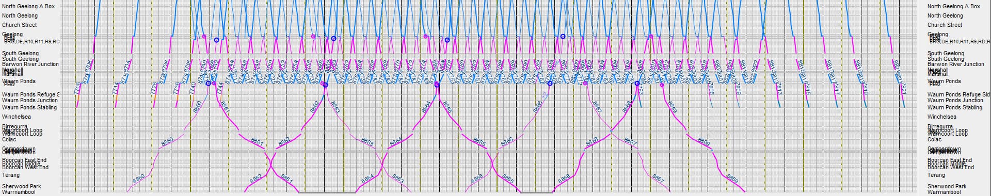Select truncated 'Waurn Ponds Refuge S' station label
The width and height of the screenshot is (991, 196).
coord(30,95)
